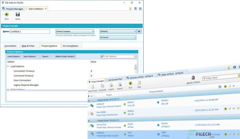
Task: Click the Filter Options search box
Action: [119, 57]
